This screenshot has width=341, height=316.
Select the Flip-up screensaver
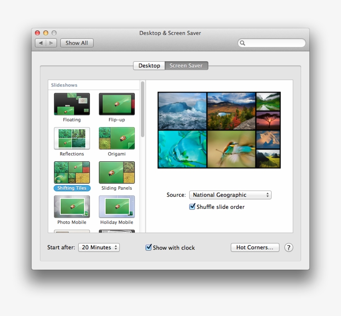click(x=116, y=104)
